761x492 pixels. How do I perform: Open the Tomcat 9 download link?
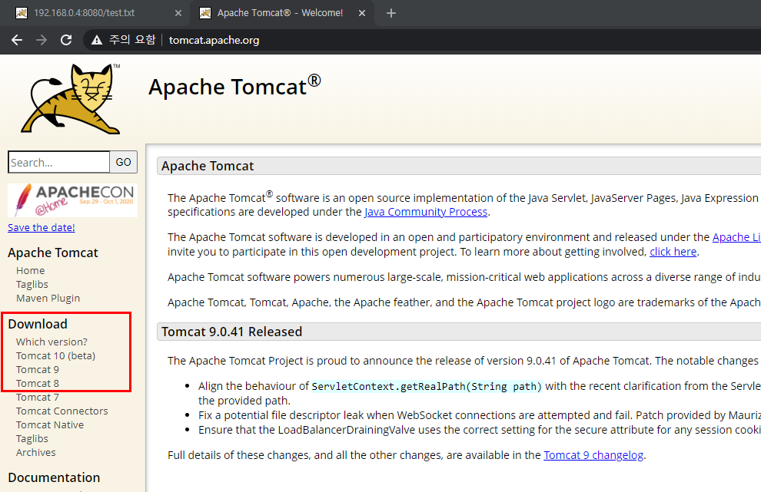click(x=38, y=369)
